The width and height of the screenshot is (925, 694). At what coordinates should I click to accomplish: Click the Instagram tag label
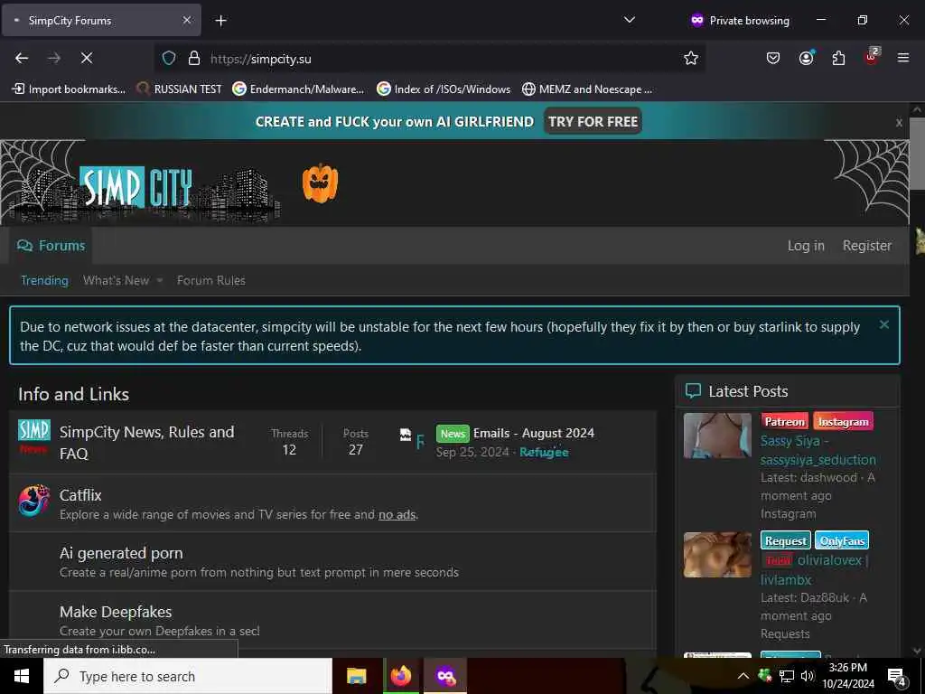point(843,421)
